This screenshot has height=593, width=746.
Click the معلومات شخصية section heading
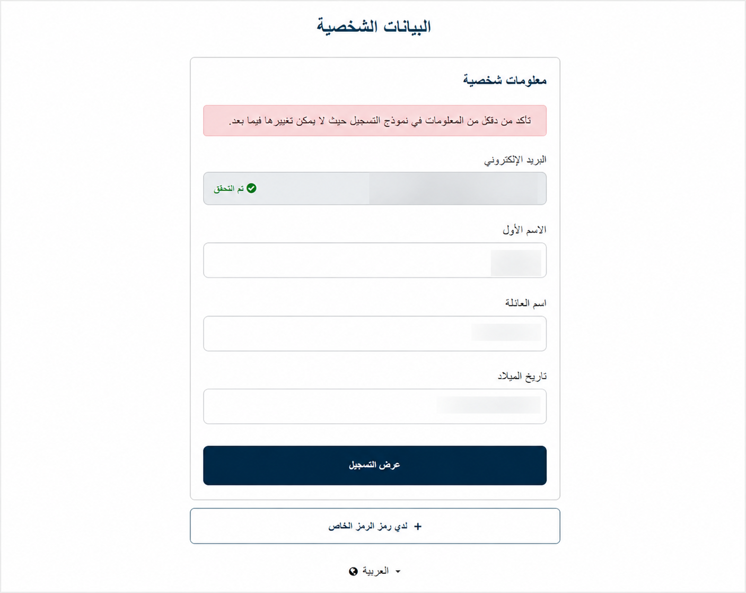(505, 80)
